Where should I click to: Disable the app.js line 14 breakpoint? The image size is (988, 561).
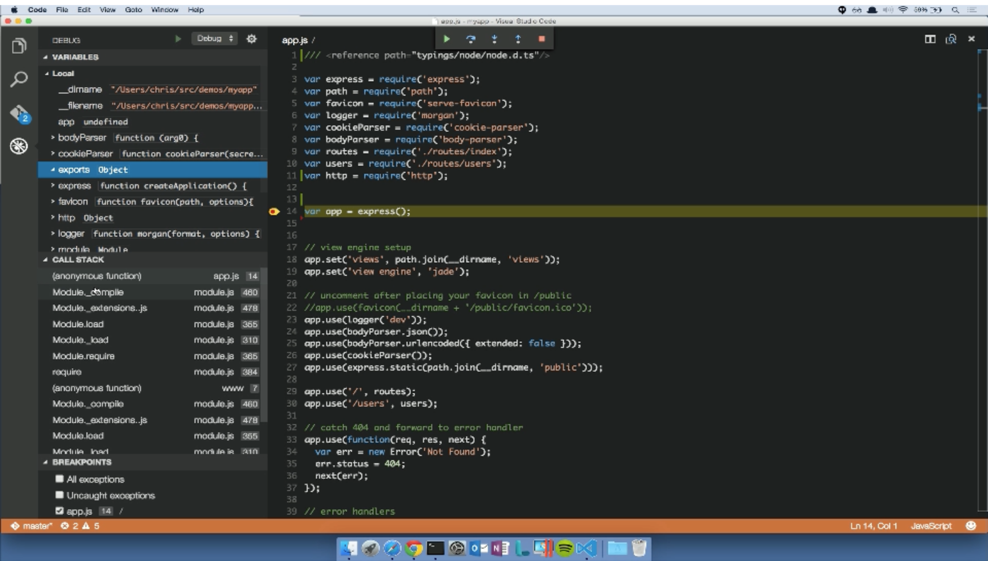tap(60, 510)
